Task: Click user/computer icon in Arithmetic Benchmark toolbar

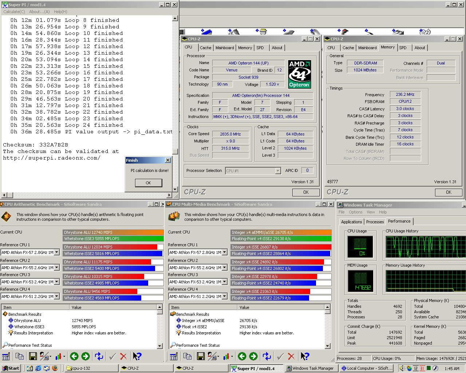Action: [x=45, y=356]
